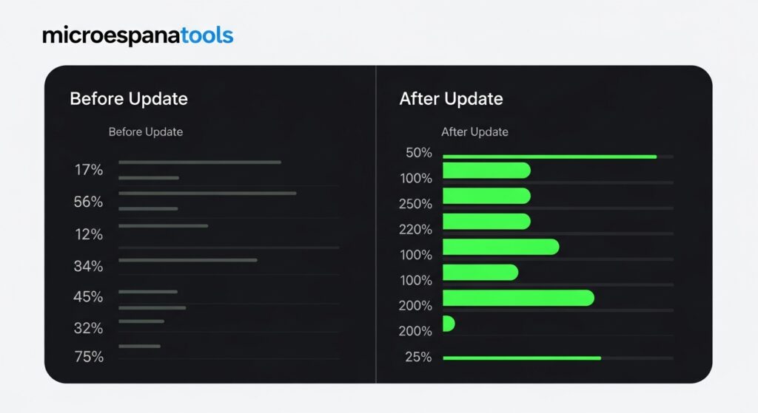Click the small After Update chart subtitle
This screenshot has height=413, width=758.
click(474, 132)
